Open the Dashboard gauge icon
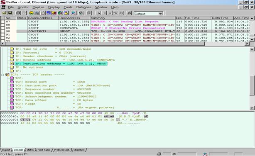The height and width of the screenshot is (156, 255). [x=31, y=13]
